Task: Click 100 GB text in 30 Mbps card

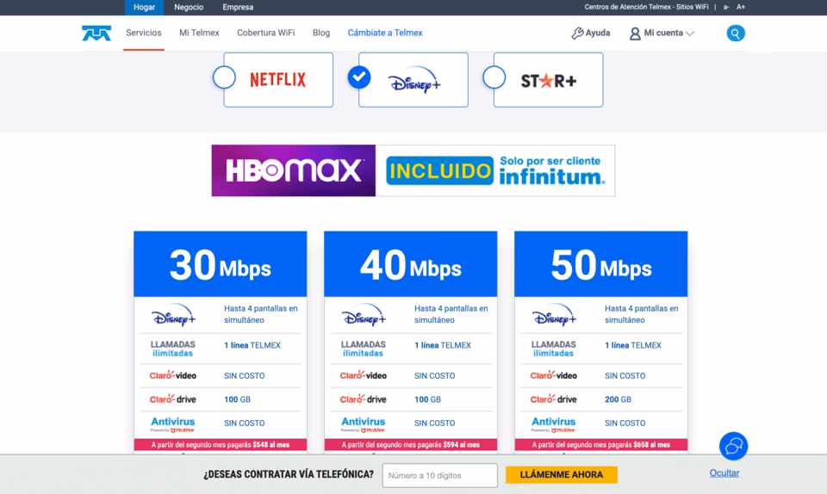Action: coord(238,399)
